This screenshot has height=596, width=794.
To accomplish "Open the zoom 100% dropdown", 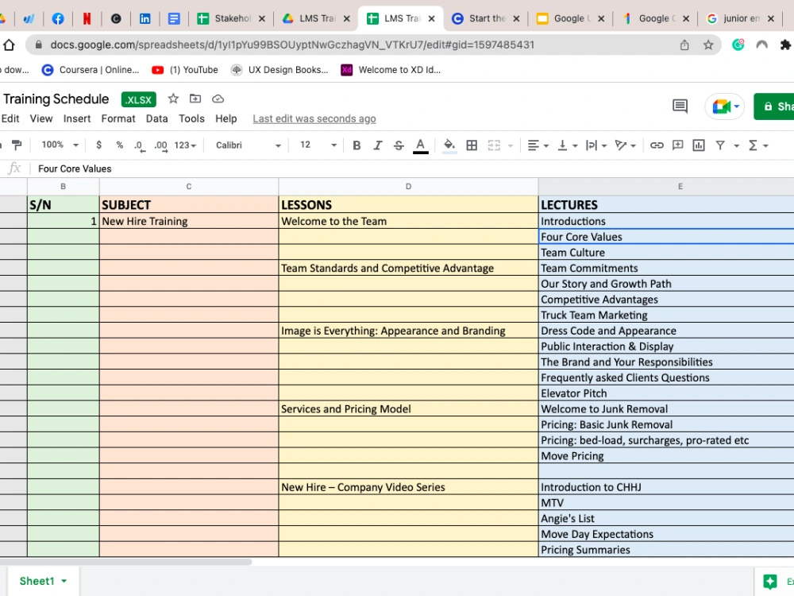I will [60, 145].
